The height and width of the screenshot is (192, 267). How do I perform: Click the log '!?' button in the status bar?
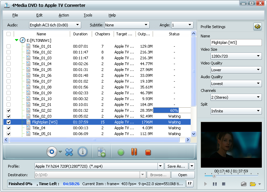pyautogui.click(x=190, y=184)
